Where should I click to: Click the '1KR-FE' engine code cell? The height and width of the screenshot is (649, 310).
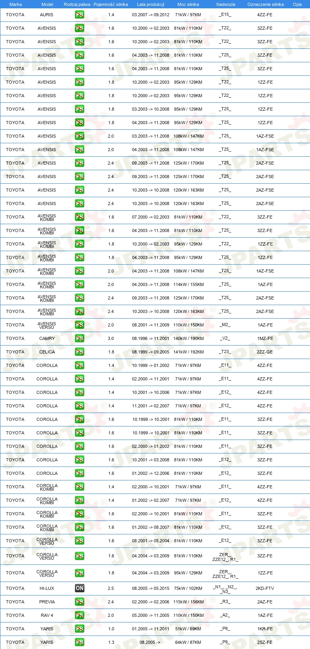tap(265, 629)
